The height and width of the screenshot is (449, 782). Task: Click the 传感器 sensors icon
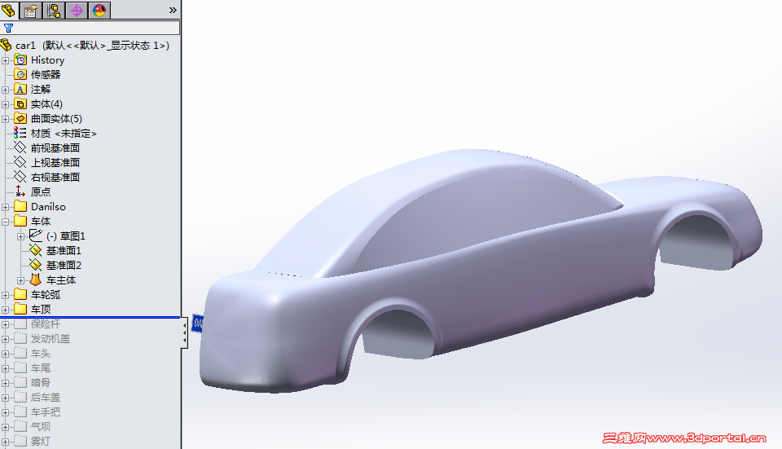click(x=20, y=74)
